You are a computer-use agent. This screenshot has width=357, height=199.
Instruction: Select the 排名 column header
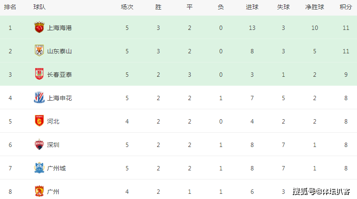pos(10,7)
